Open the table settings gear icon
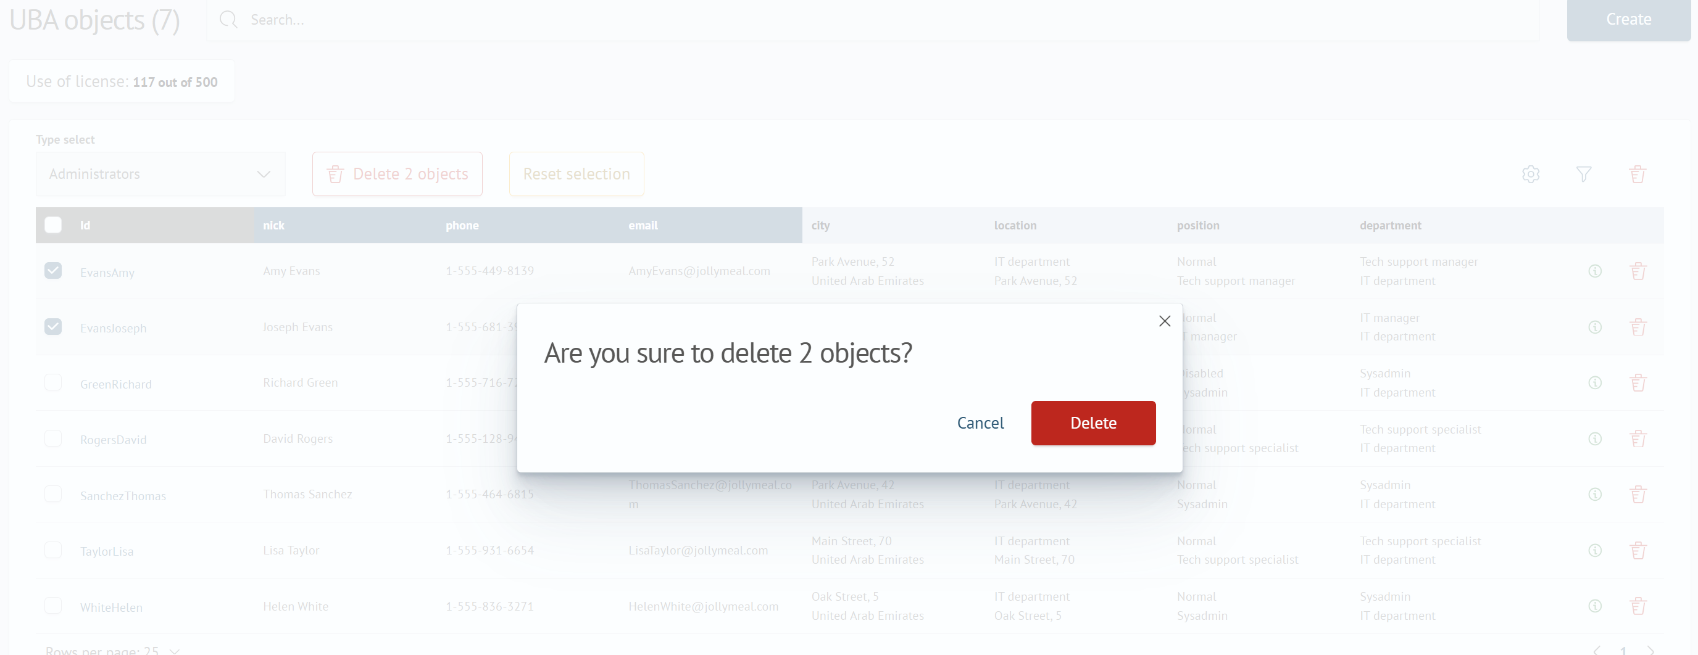The width and height of the screenshot is (1698, 655). [1531, 174]
